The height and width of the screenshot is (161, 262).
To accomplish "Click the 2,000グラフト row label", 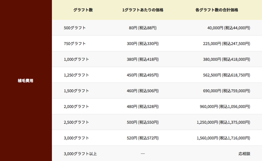I will tap(76, 107).
